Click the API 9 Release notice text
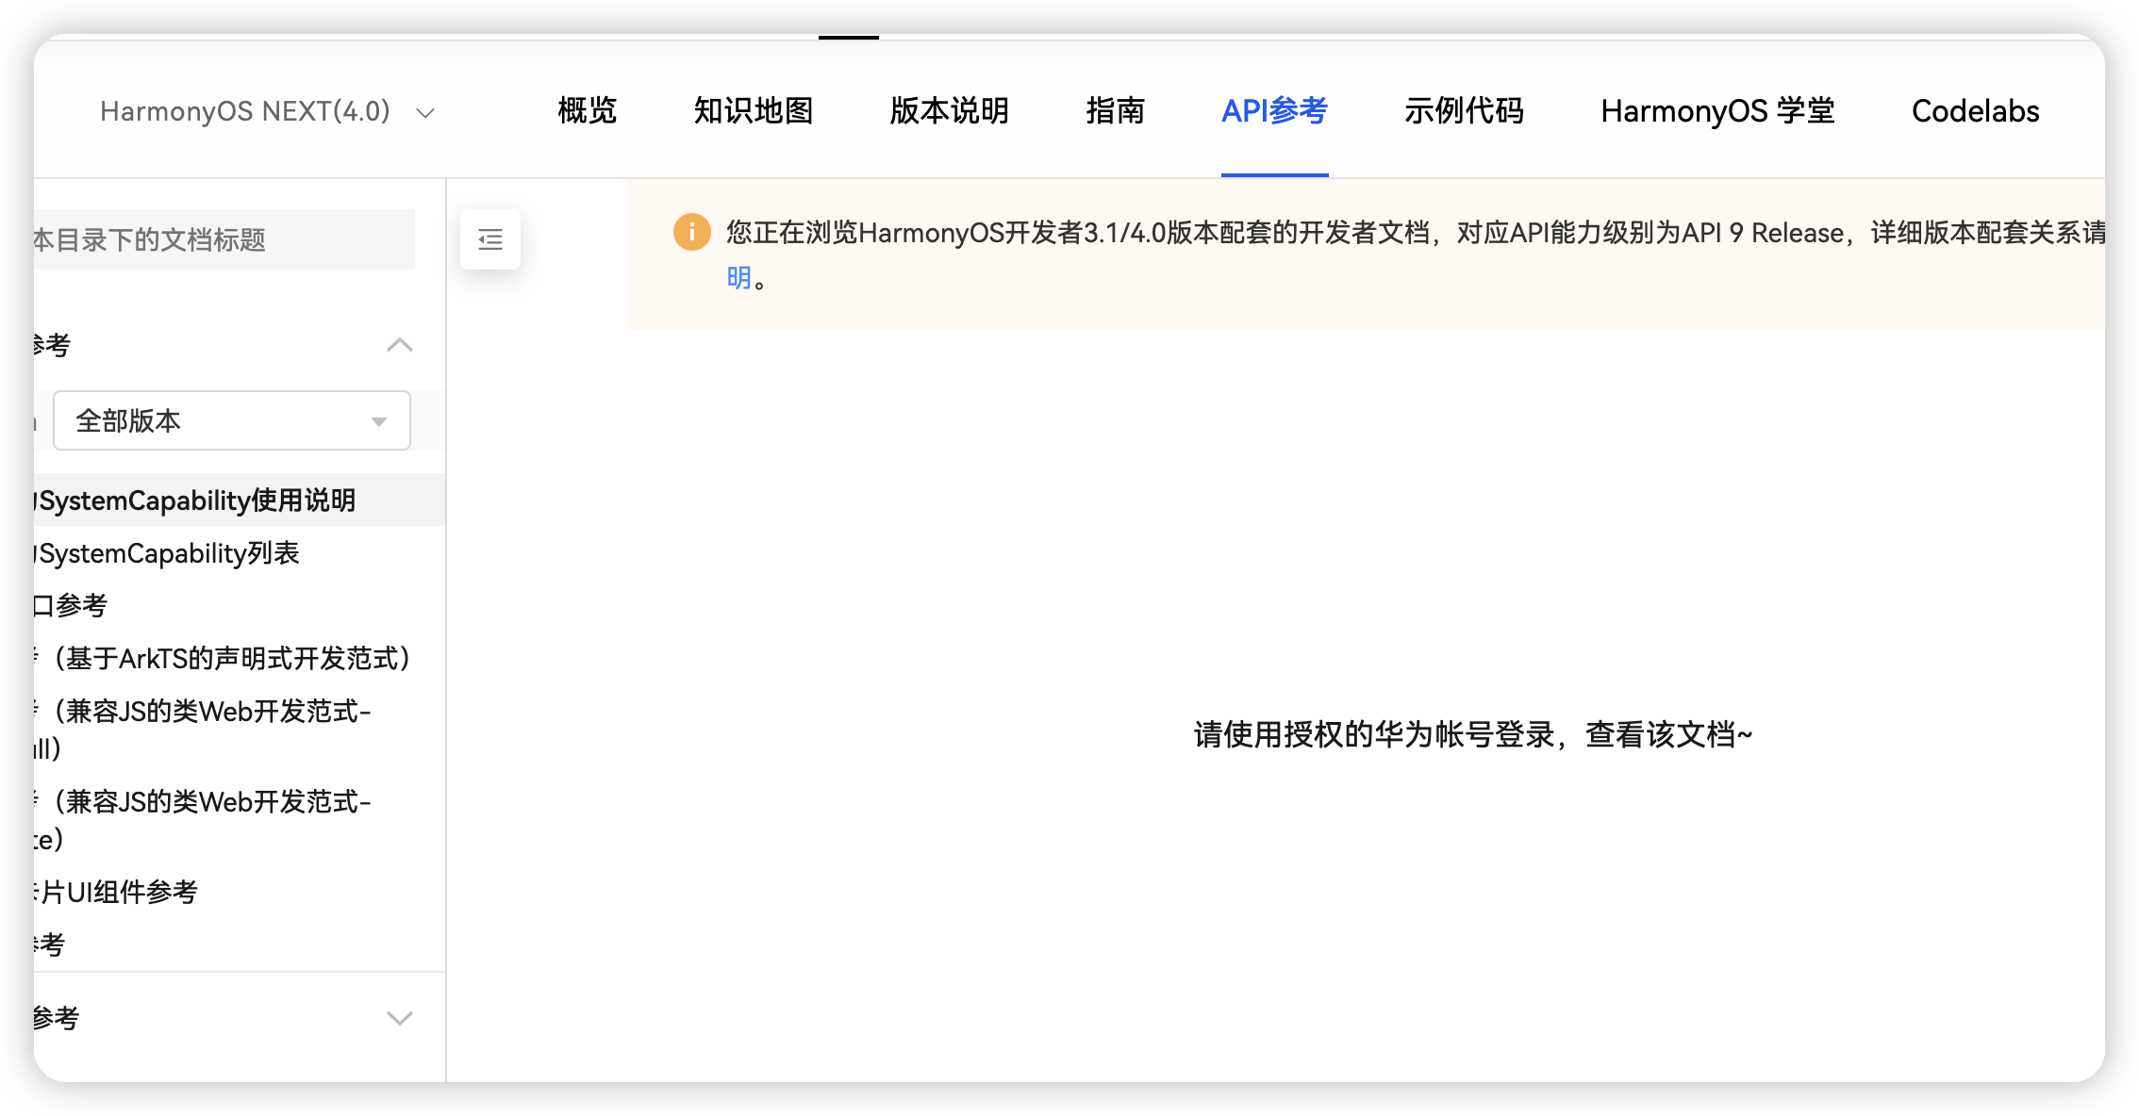The image size is (2139, 1116). pyautogui.click(x=1763, y=233)
